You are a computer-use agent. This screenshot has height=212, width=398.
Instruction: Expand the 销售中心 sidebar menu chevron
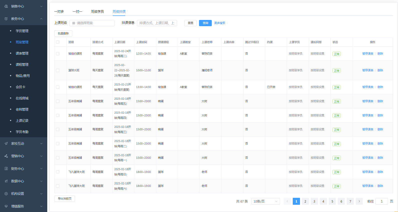(41, 6)
